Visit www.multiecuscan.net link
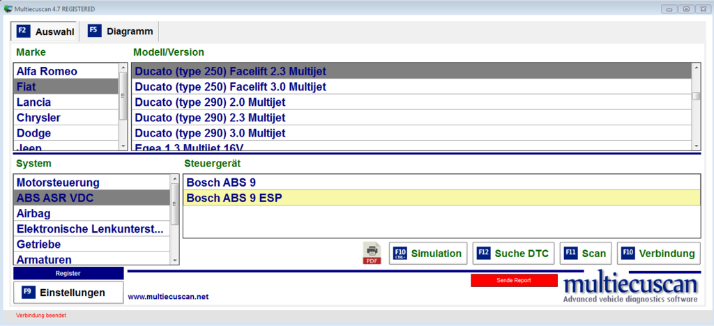This screenshot has width=714, height=326. point(169,297)
